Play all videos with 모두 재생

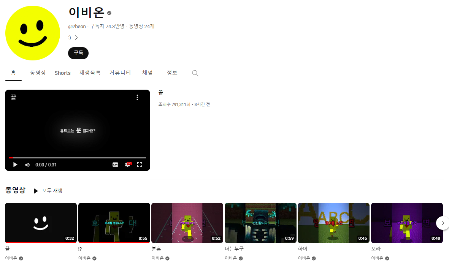(x=48, y=191)
